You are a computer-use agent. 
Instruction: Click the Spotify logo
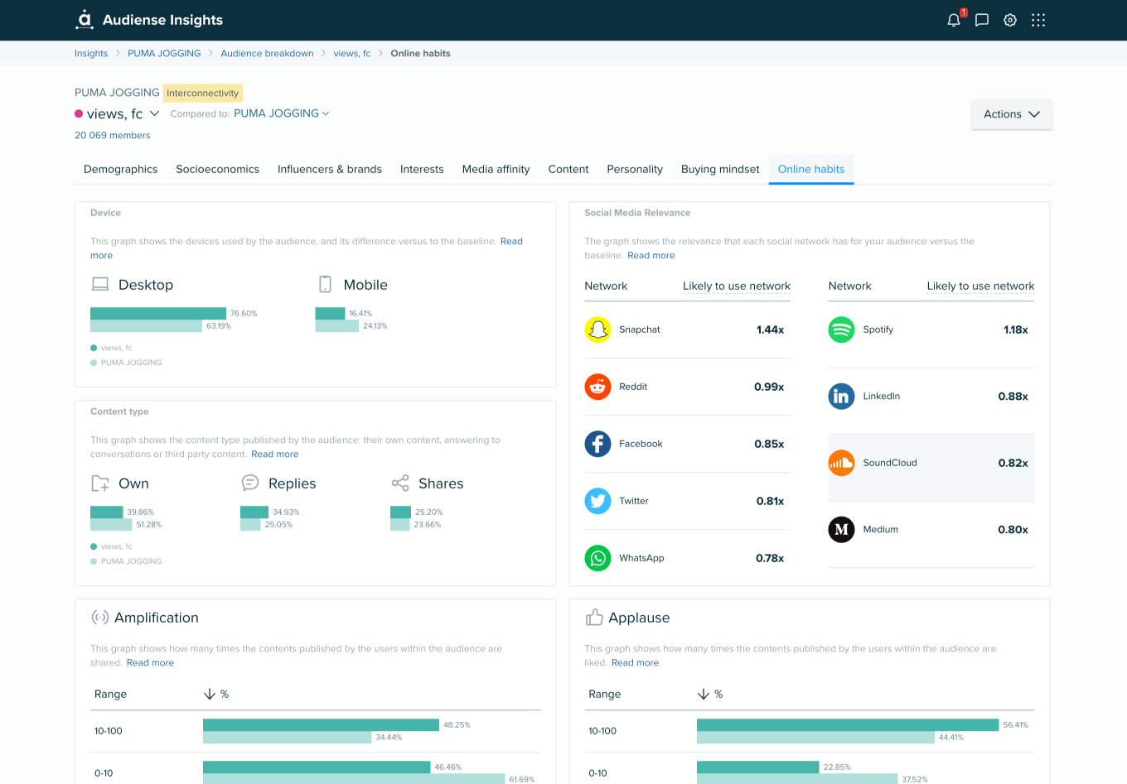pos(841,329)
